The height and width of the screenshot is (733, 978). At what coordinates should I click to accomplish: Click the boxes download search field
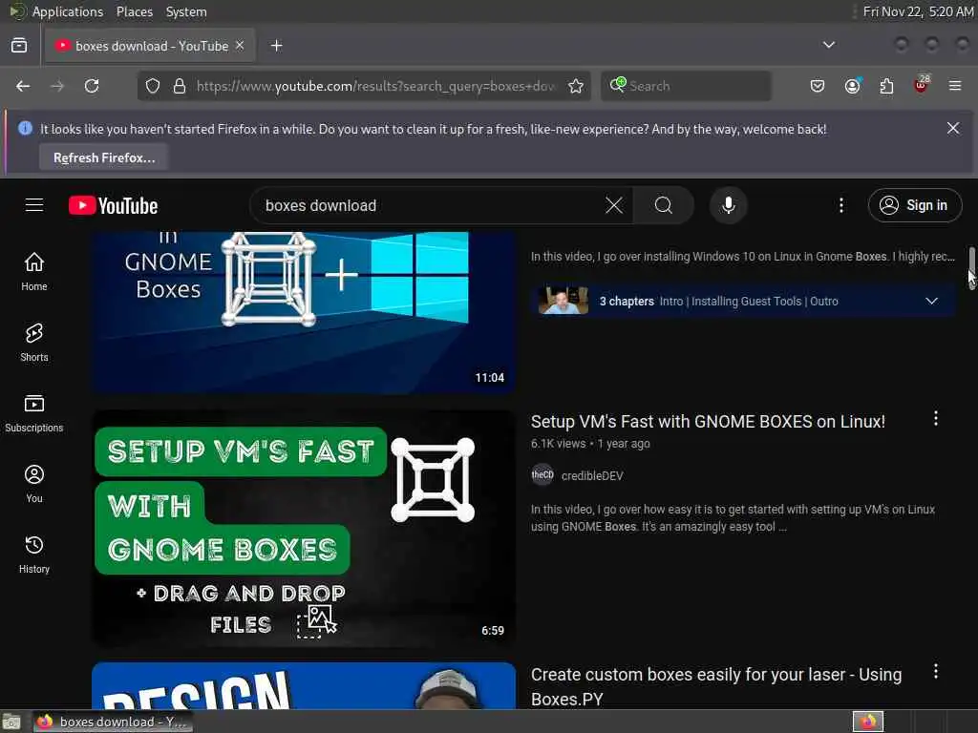pyautogui.click(x=431, y=206)
